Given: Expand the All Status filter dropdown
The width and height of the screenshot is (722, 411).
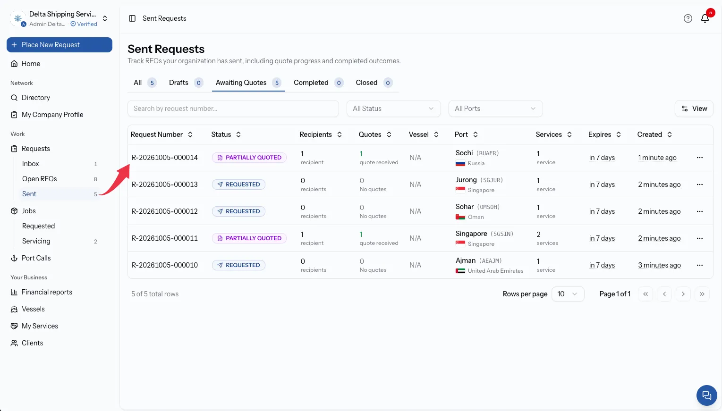Looking at the screenshot, I should coord(394,109).
